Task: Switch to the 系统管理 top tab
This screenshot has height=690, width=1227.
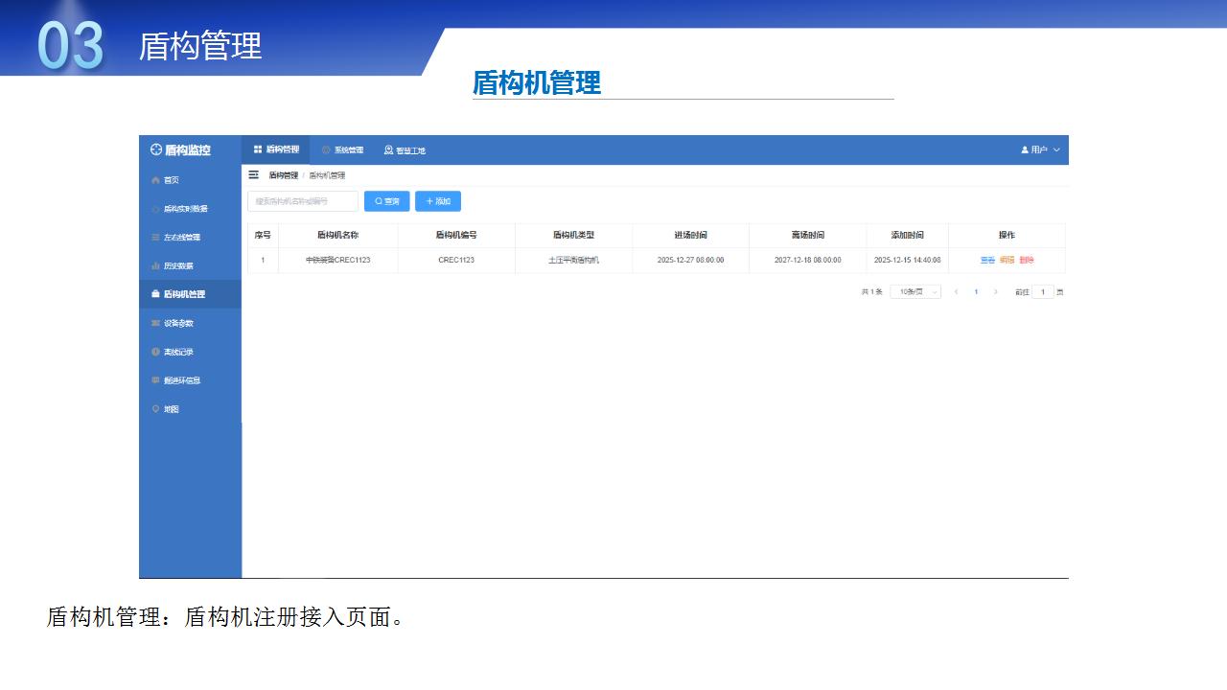Action: click(342, 150)
